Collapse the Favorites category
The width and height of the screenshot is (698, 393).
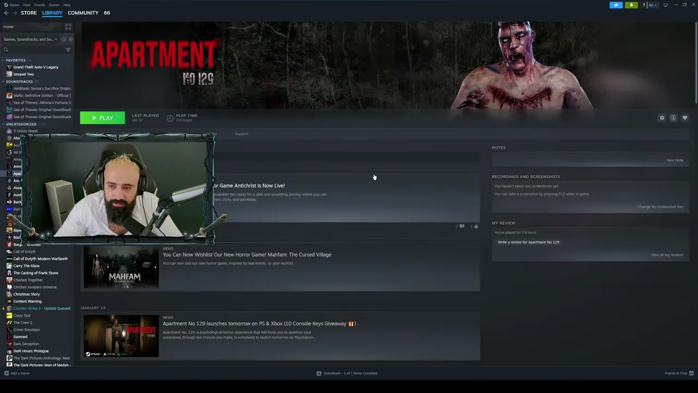pos(3,60)
